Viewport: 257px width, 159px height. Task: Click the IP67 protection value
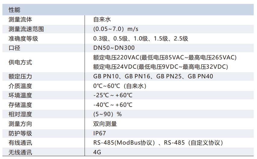coord(99,133)
